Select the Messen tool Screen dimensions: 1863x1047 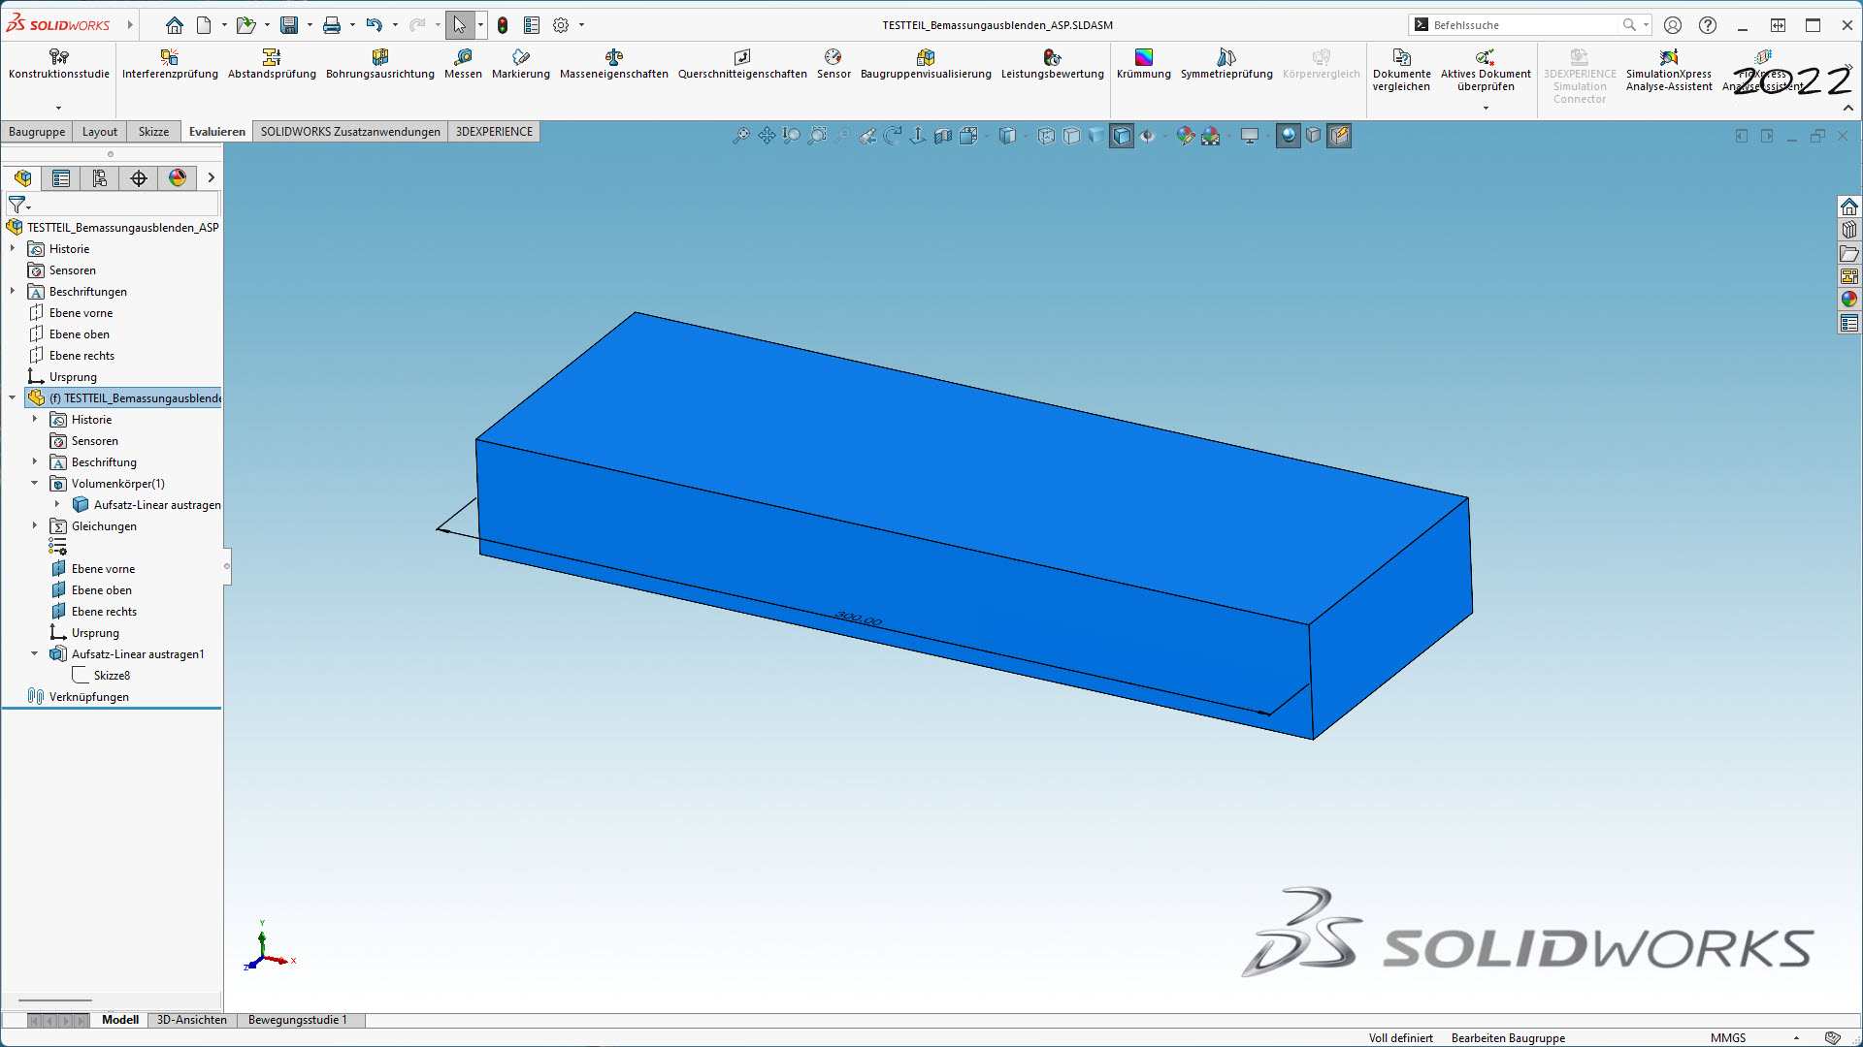463,64
